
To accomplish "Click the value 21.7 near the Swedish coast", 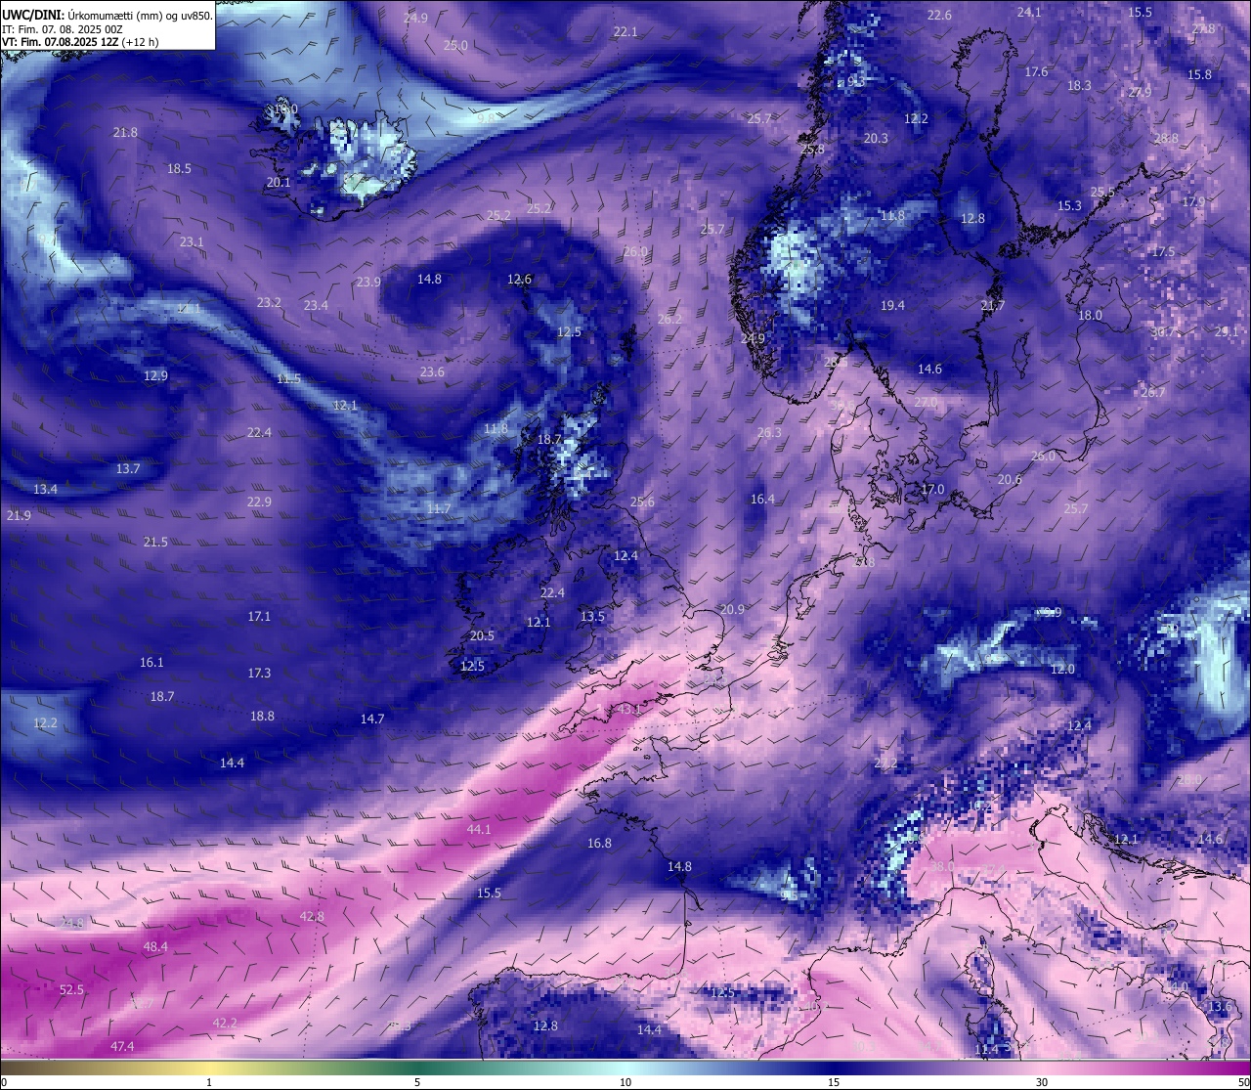I will 992,306.
